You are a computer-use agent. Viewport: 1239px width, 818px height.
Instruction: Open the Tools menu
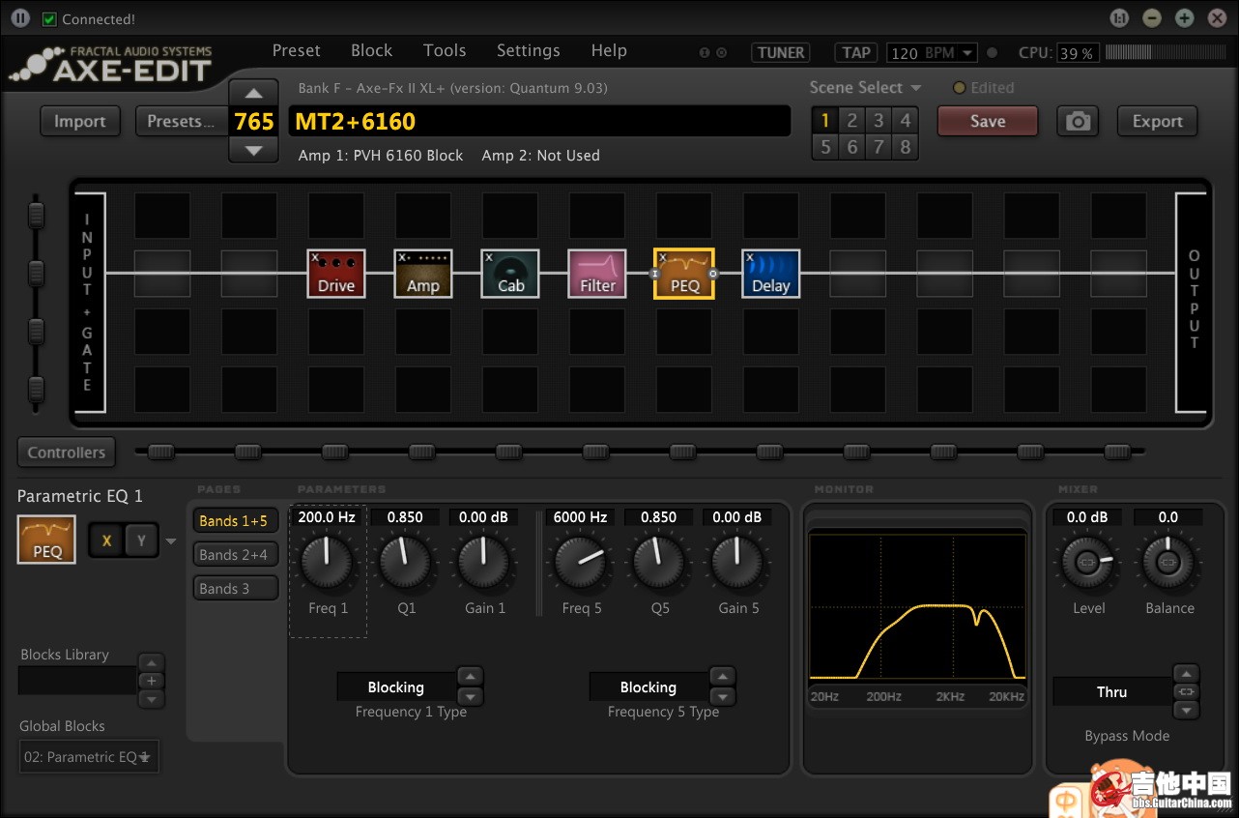click(445, 50)
